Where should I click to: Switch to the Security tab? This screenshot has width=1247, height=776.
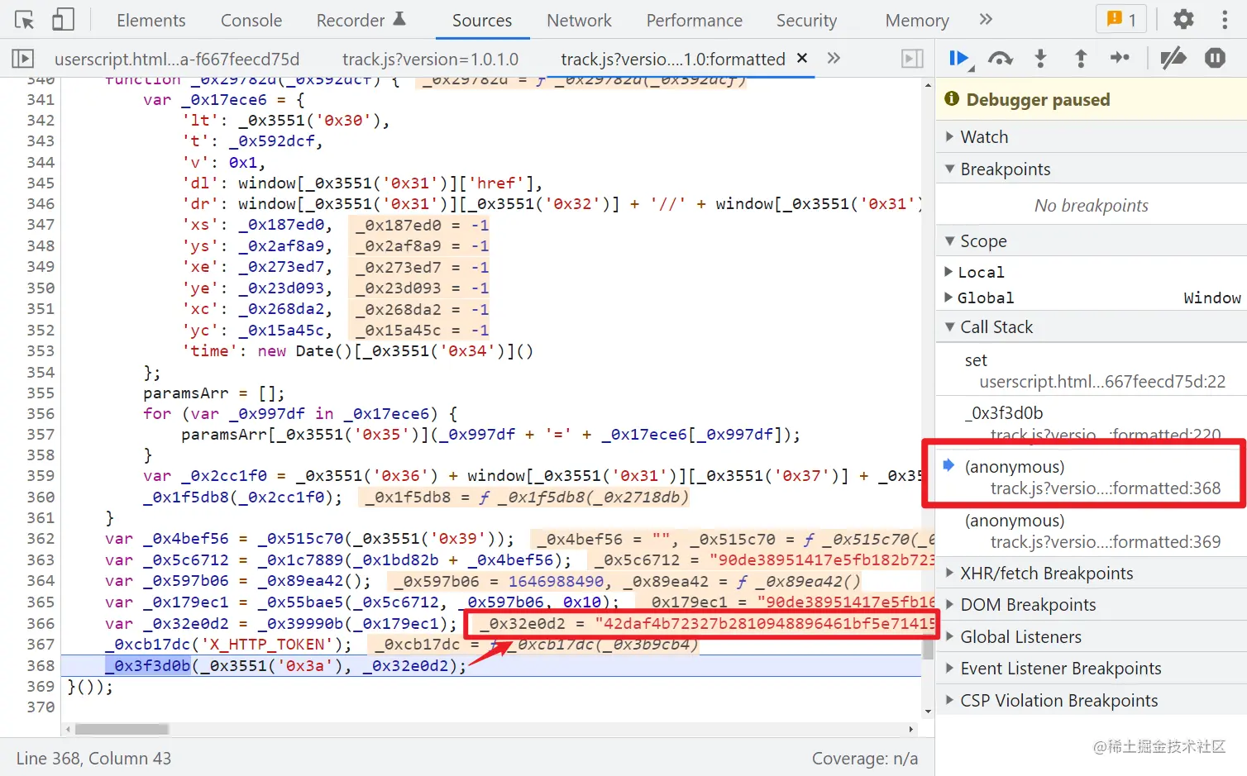pos(806,20)
